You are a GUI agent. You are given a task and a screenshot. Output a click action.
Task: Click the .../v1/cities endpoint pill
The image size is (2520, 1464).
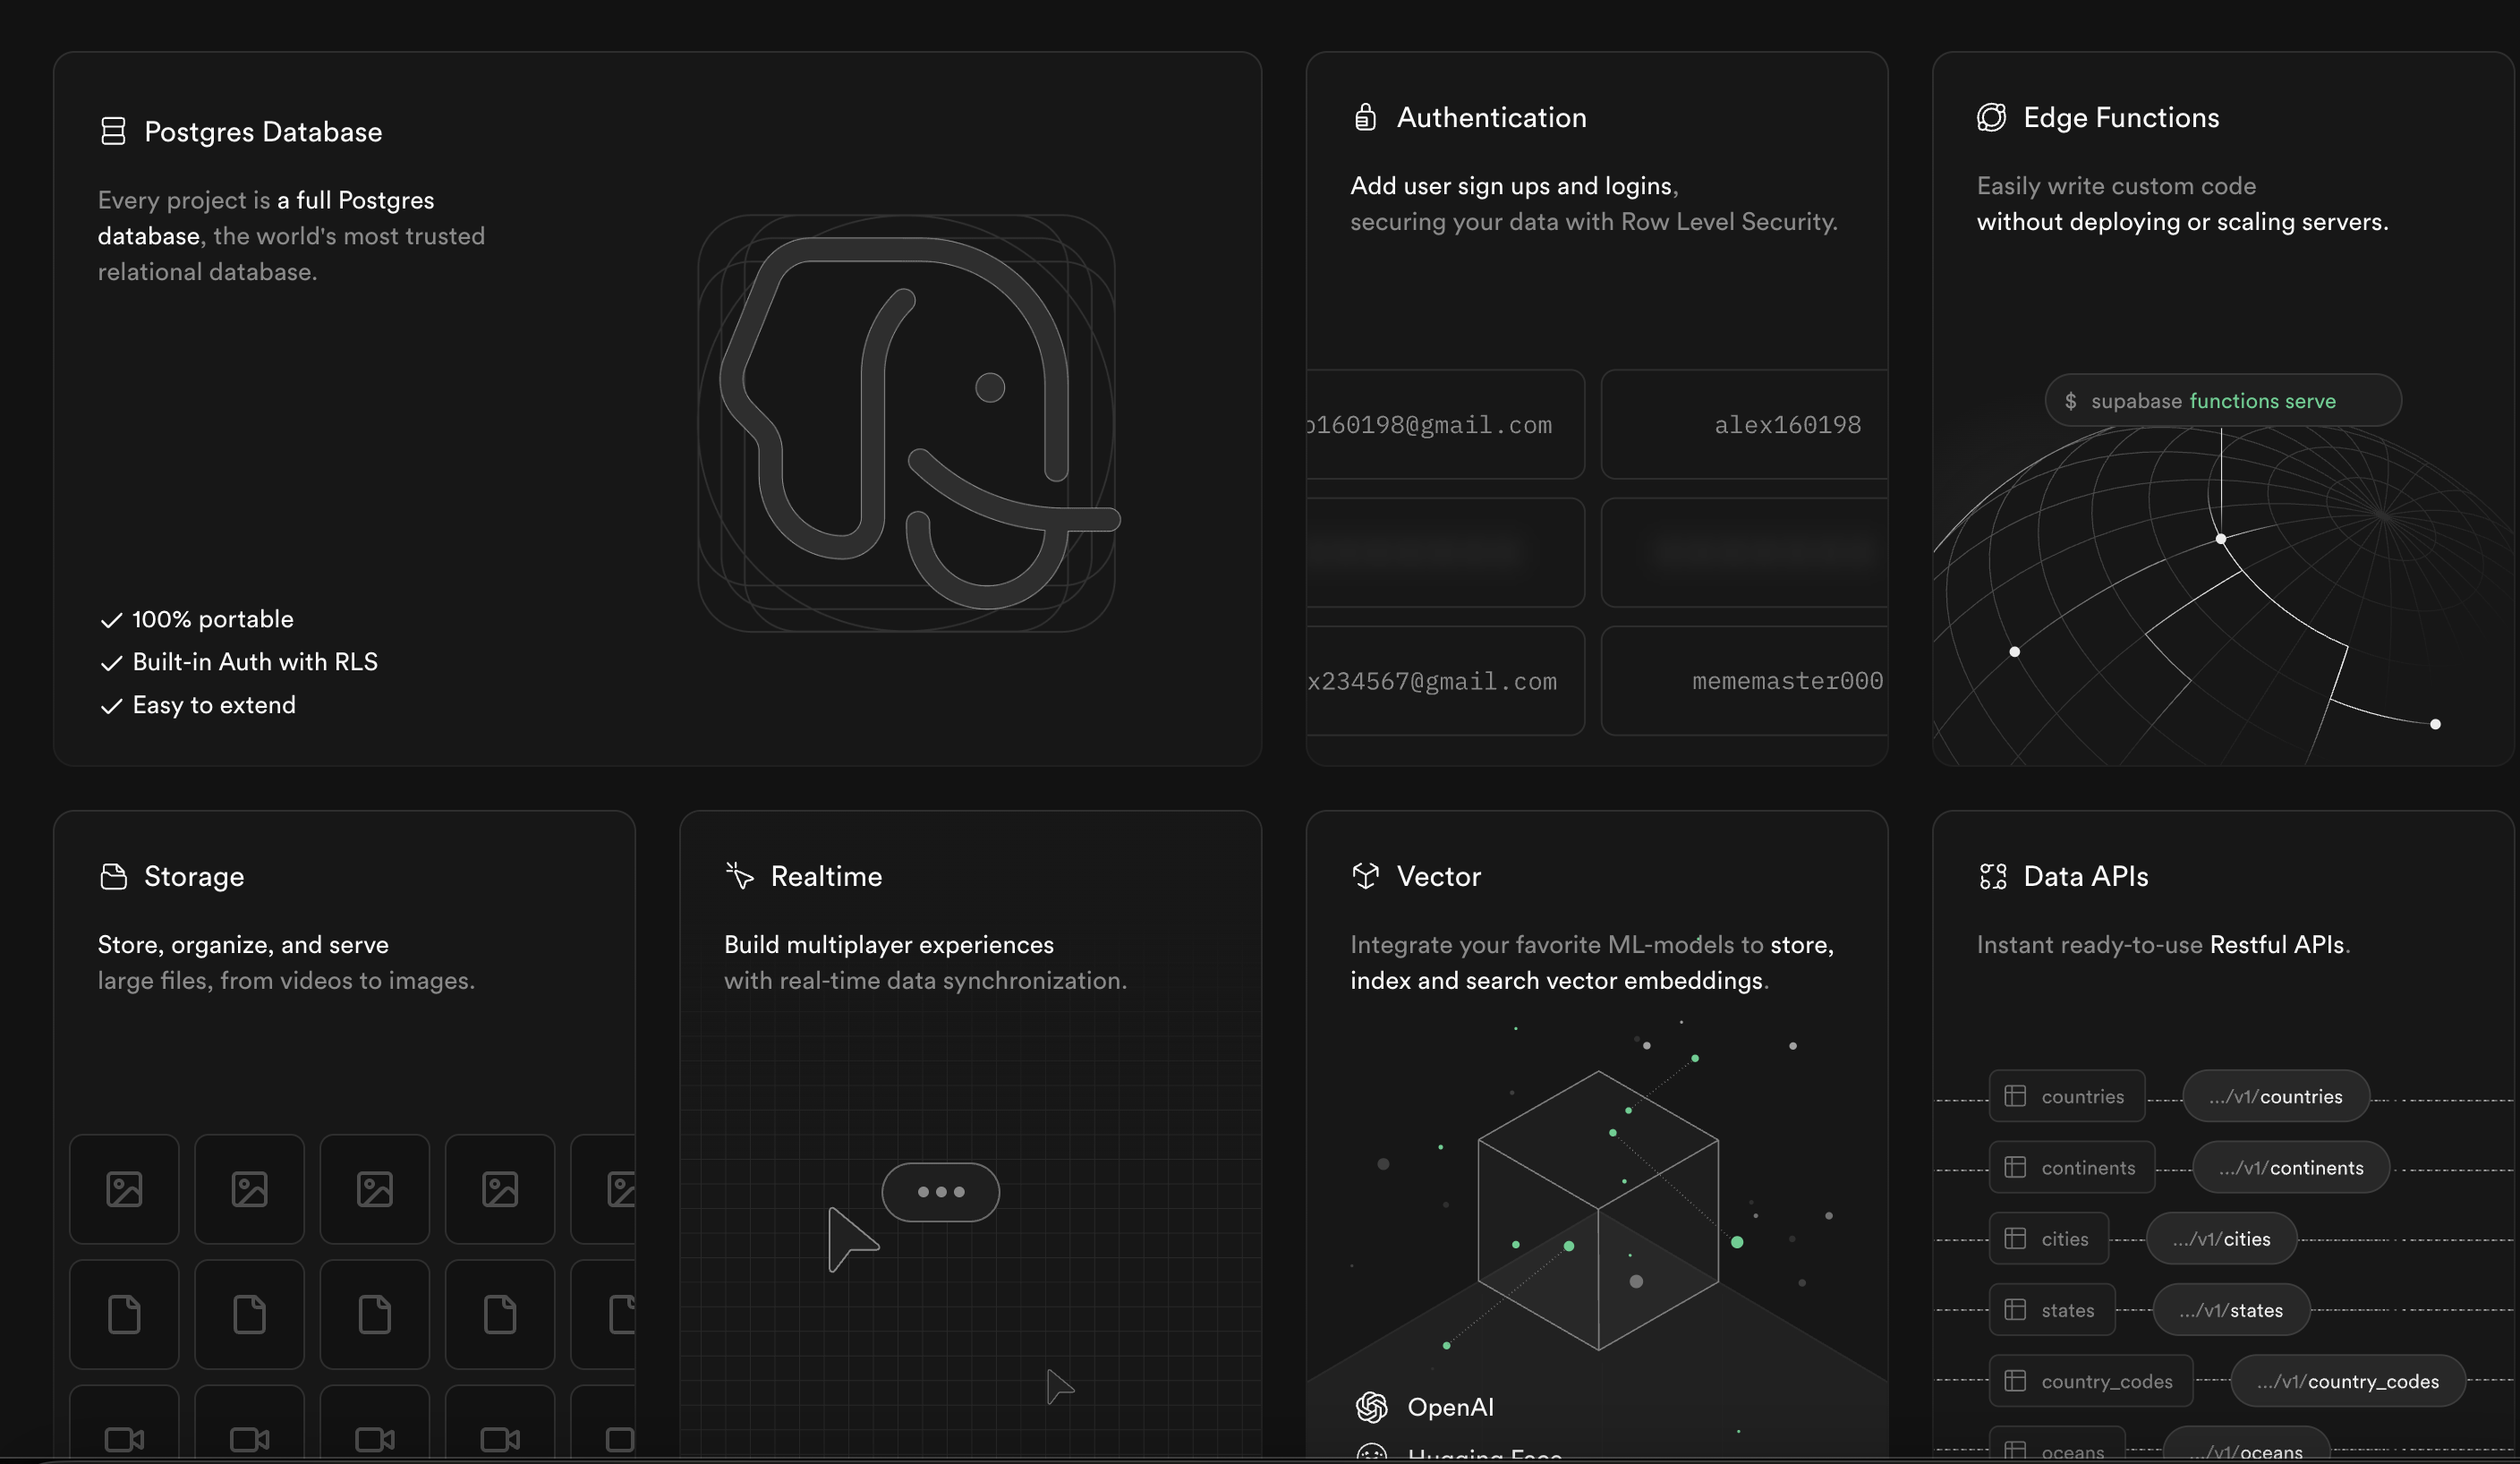coord(2221,1238)
